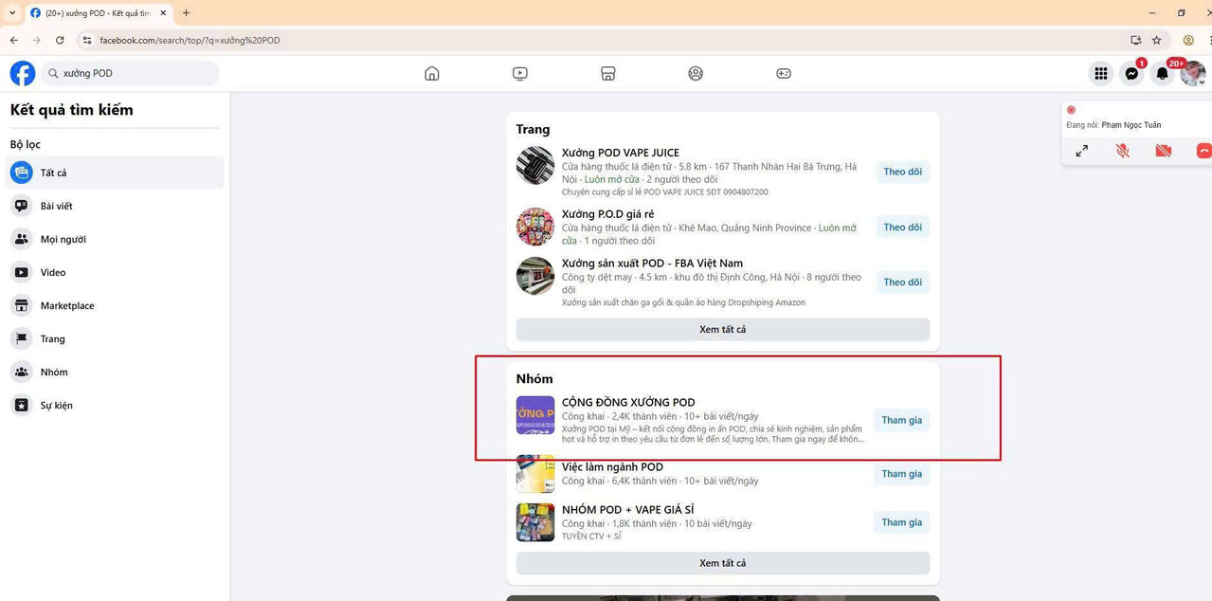Open the Groups icon in top navigation
This screenshot has height=601, width=1212.
tap(696, 73)
